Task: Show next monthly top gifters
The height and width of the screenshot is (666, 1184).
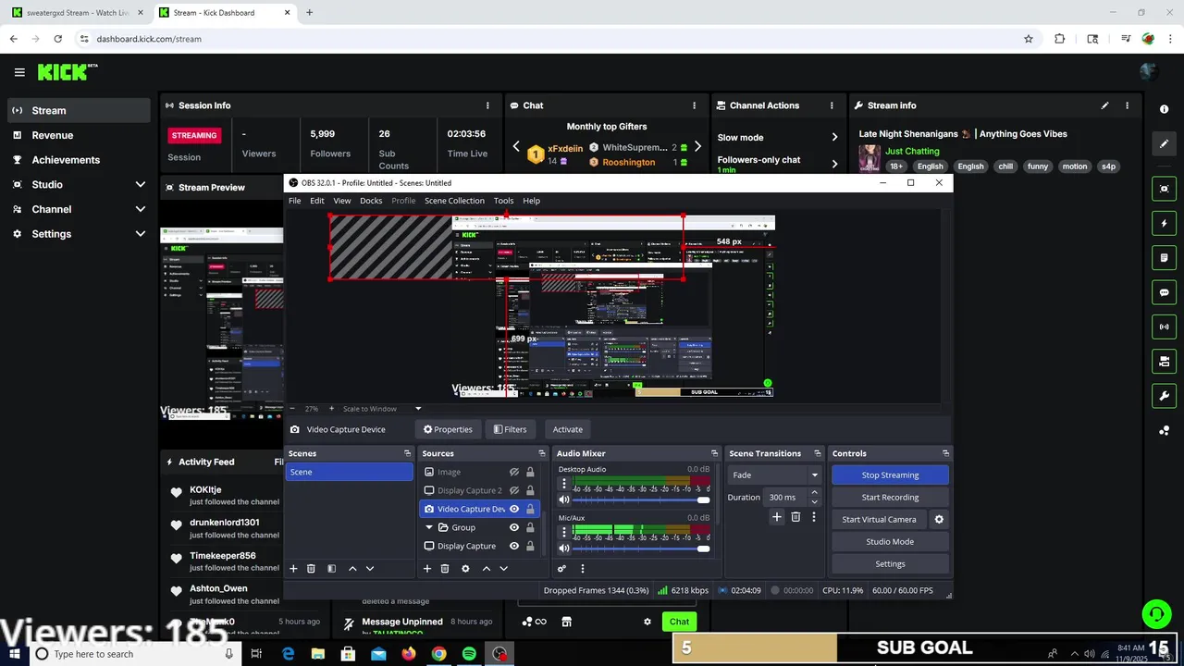Action: 697,146
